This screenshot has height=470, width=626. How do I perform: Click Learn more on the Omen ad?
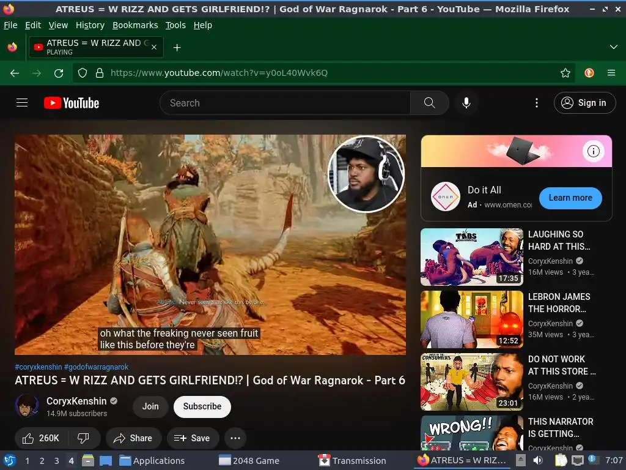(x=570, y=198)
